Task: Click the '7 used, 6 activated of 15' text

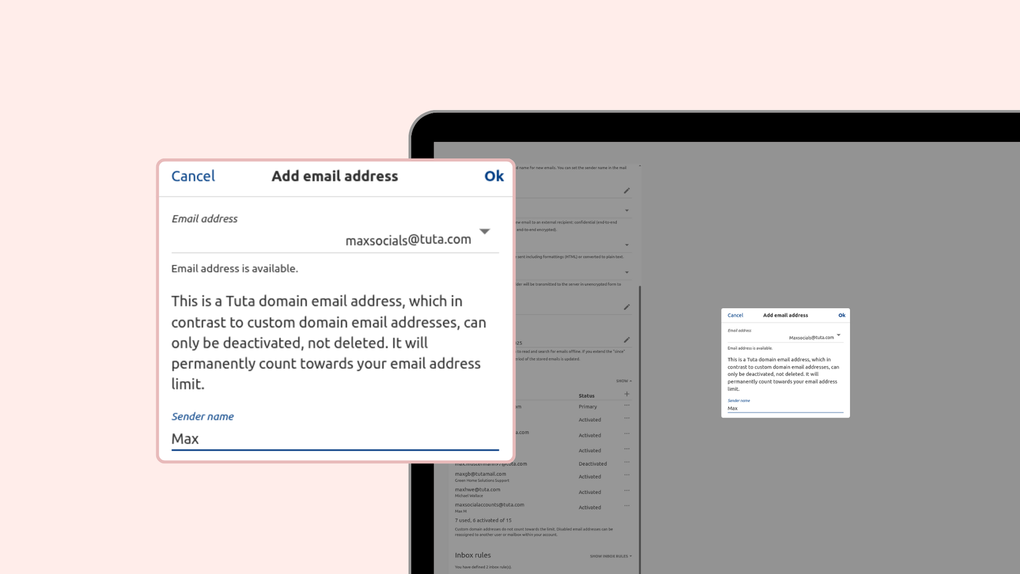Action: click(483, 520)
